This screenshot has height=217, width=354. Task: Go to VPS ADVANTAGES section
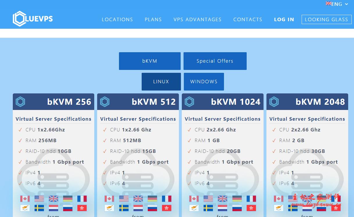pos(198,19)
